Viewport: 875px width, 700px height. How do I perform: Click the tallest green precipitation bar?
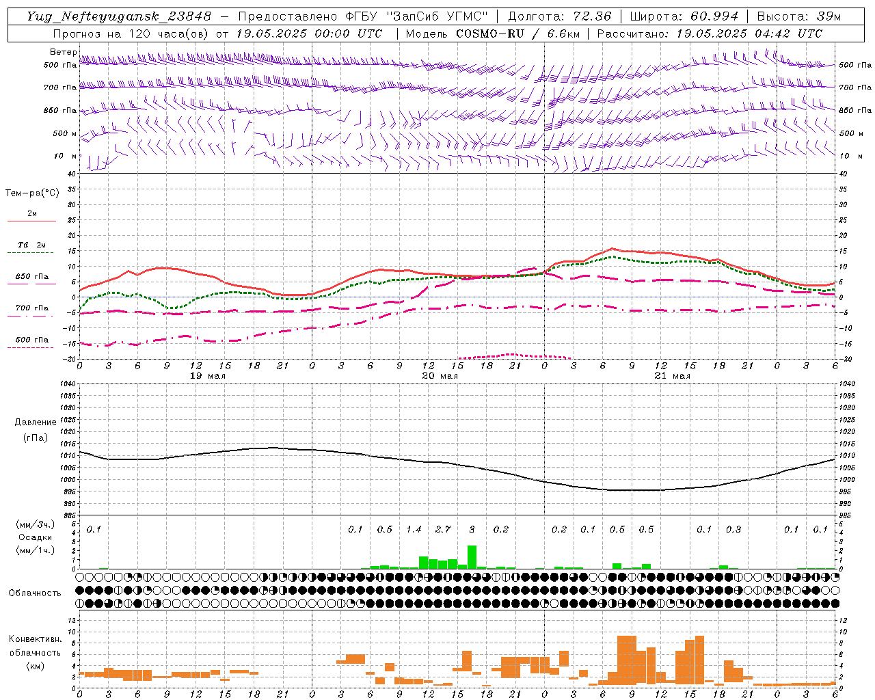pyautogui.click(x=472, y=557)
